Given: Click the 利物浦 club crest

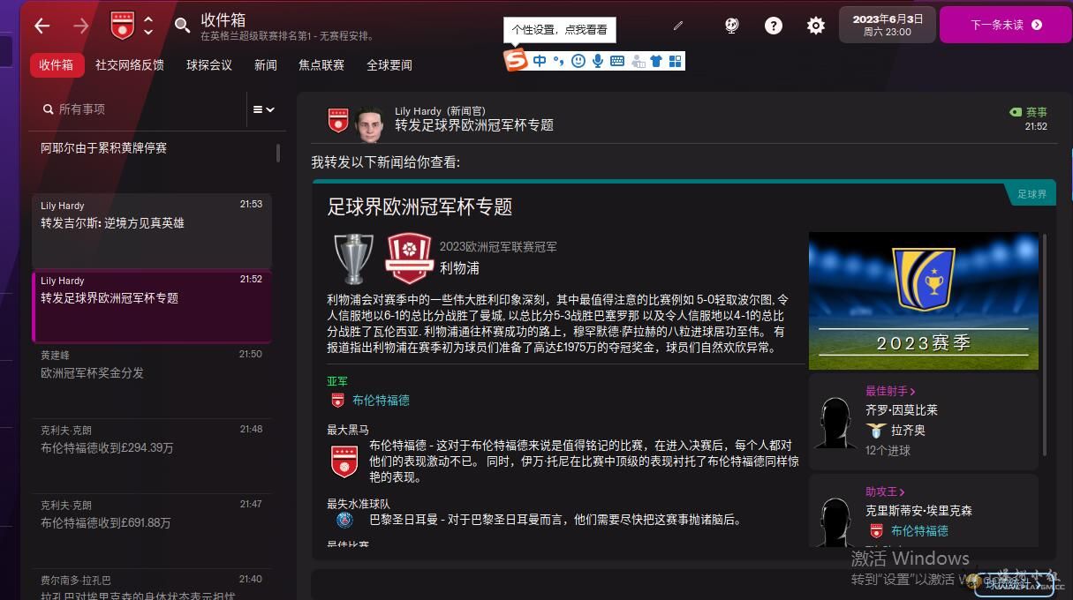Looking at the screenshot, I should (x=409, y=258).
